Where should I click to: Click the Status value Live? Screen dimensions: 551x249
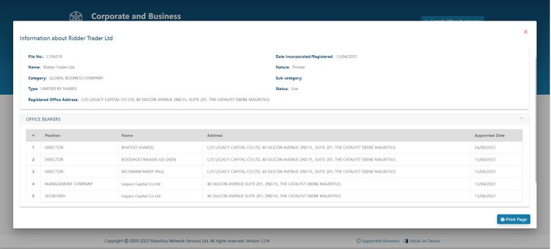pos(295,89)
